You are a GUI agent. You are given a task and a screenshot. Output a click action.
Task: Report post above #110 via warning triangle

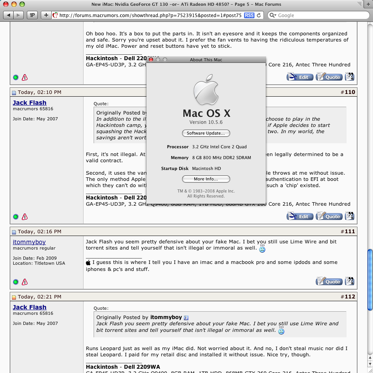[25, 77]
